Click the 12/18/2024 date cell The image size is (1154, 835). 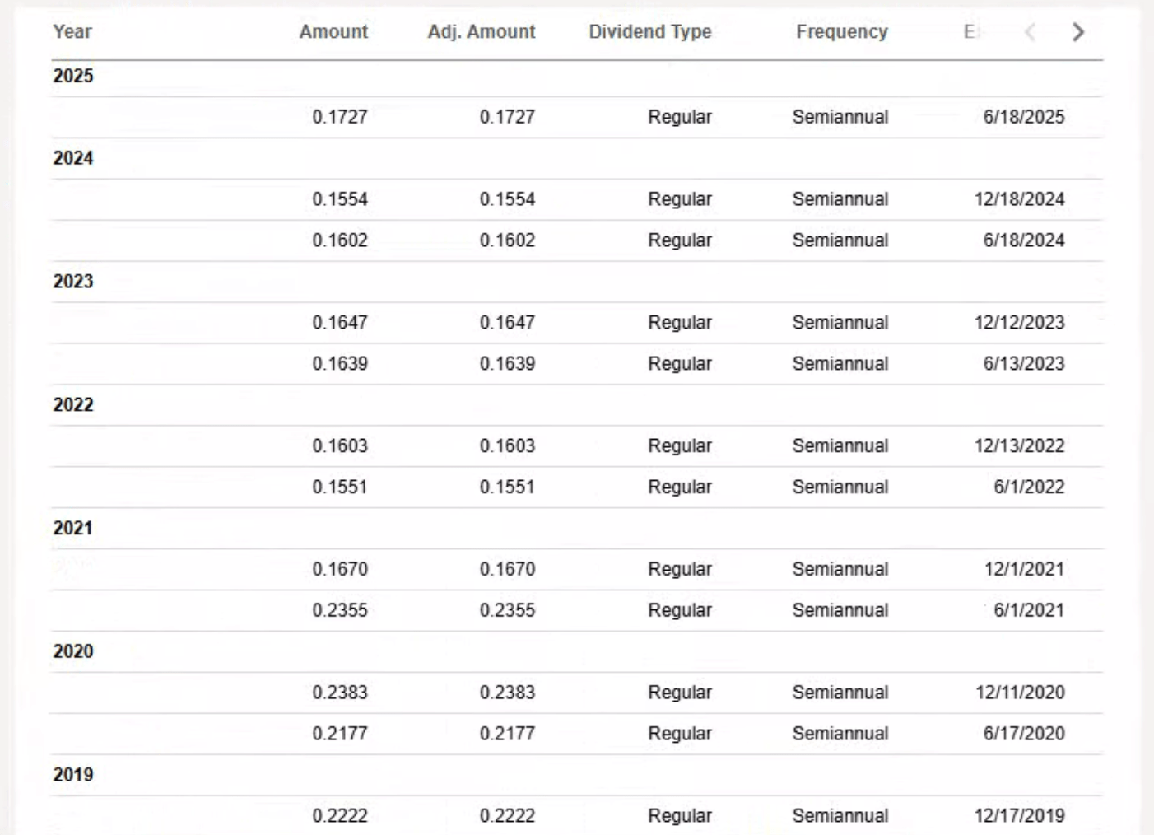click(x=1019, y=199)
